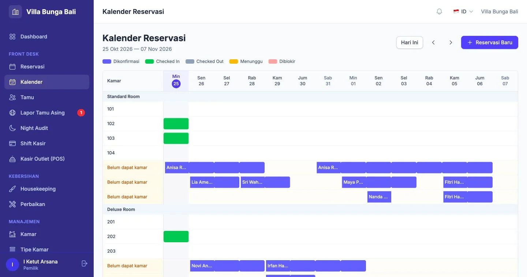Expand the ID language dropdown
The image size is (527, 277).
click(463, 12)
